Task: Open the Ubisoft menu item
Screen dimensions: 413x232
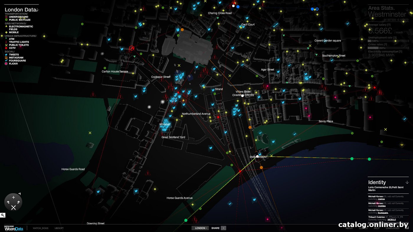Action: pyautogui.click(x=59, y=228)
